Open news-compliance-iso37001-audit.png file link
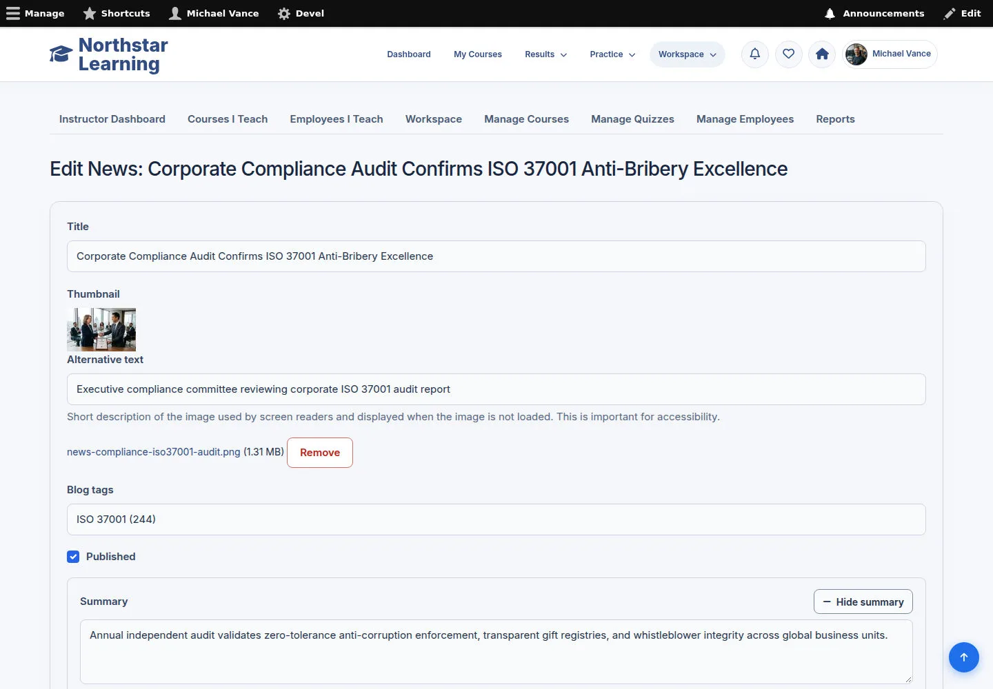Image resolution: width=993 pixels, height=689 pixels. (154, 452)
